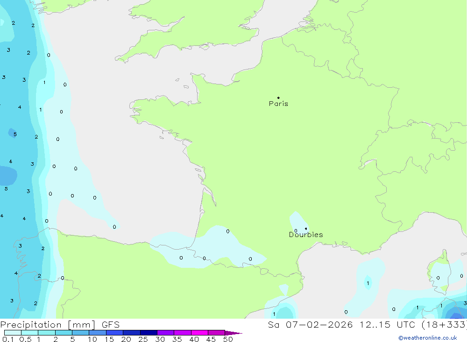Click the Paris city label
Viewport: 467px width, 342px height.
point(278,104)
